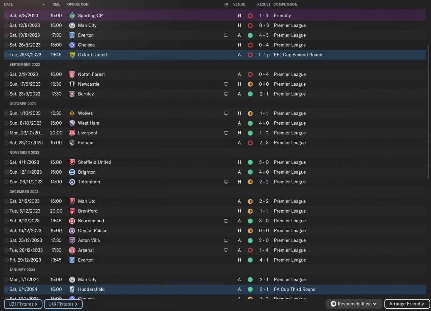431x311 pixels.
Task: Click the Sporting CP club badge
Action: coord(72,15)
